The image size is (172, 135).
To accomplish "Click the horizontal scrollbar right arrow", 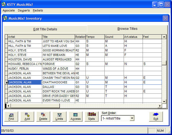I will click(x=160, y=106).
